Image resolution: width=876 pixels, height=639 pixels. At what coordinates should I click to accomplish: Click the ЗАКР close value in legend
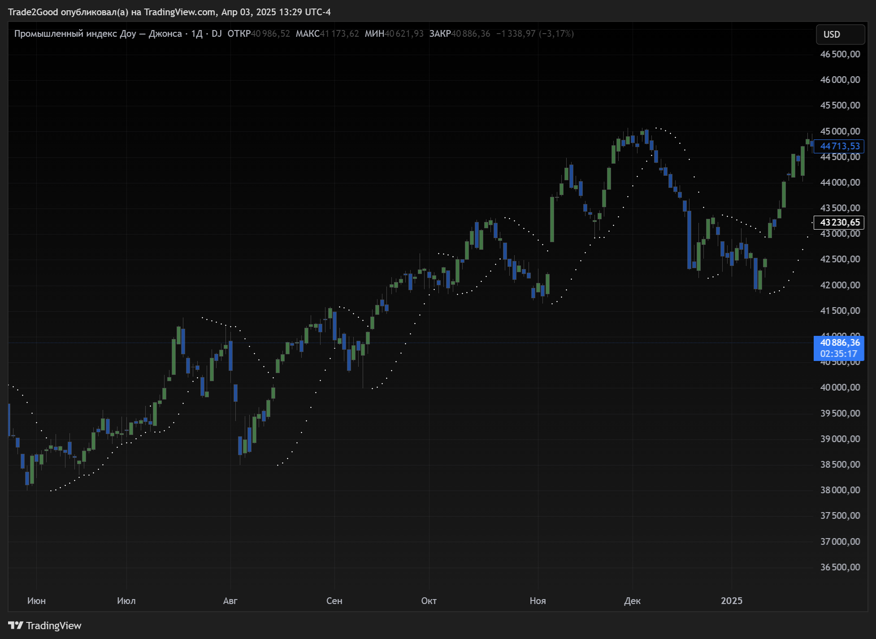471,34
